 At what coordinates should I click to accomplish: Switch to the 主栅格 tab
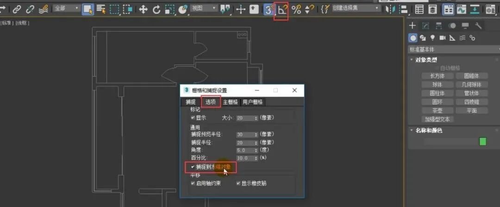(x=230, y=102)
